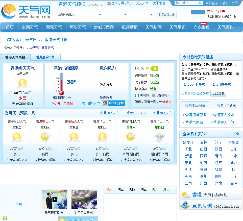Image resolution: width=243 pixels, height=221 pixels.
Task: Click the tianqi.com sun logo
Action: (x=9, y=11)
